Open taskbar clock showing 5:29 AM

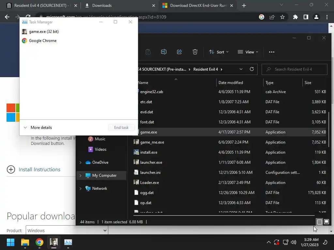[x=310, y=242]
